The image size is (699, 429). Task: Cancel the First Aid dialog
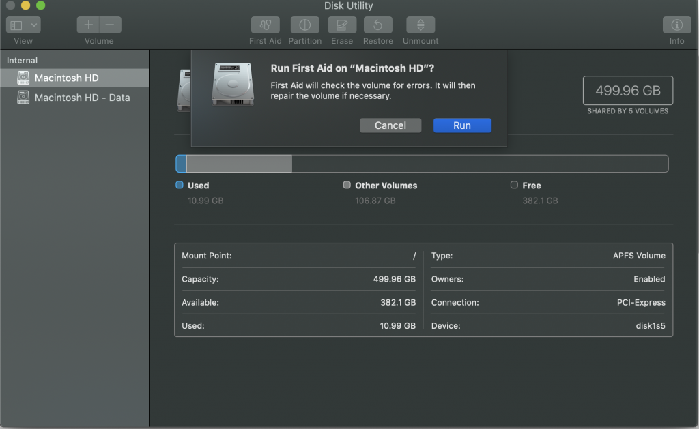390,125
